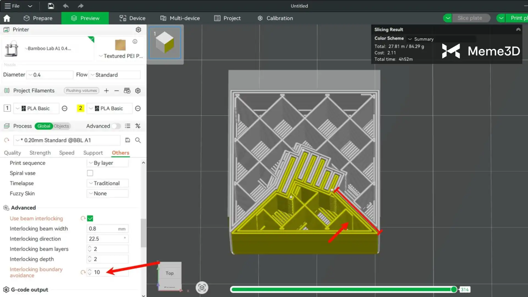This screenshot has width=528, height=297.
Task: Click the Flushing volumes button
Action: tap(81, 91)
